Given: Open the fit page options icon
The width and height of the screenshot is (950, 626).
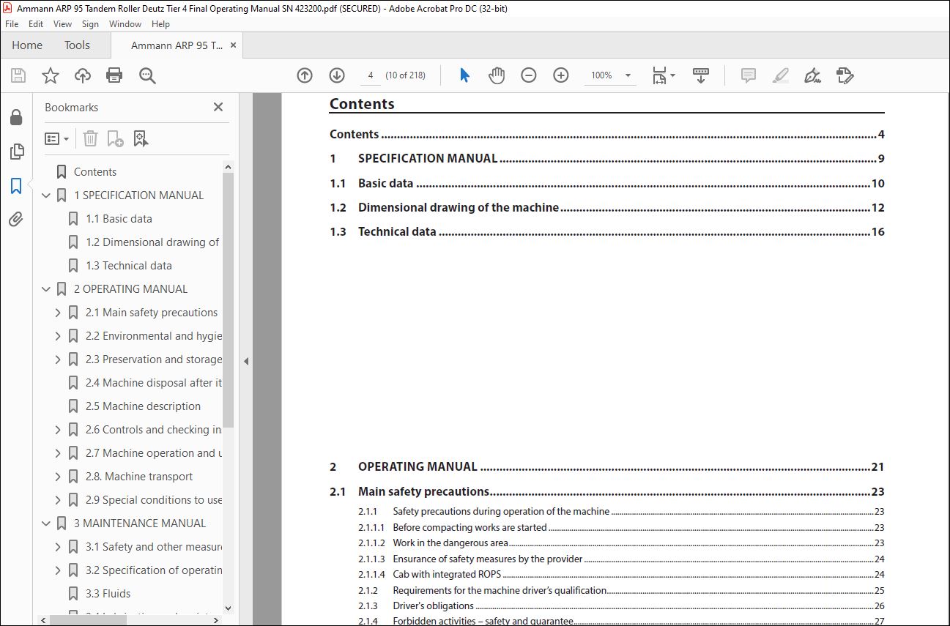Looking at the screenshot, I should tap(663, 75).
